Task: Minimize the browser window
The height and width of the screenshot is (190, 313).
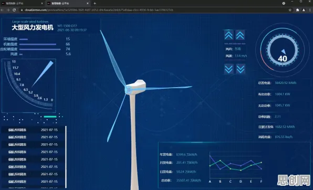Action: [x=293, y=2]
